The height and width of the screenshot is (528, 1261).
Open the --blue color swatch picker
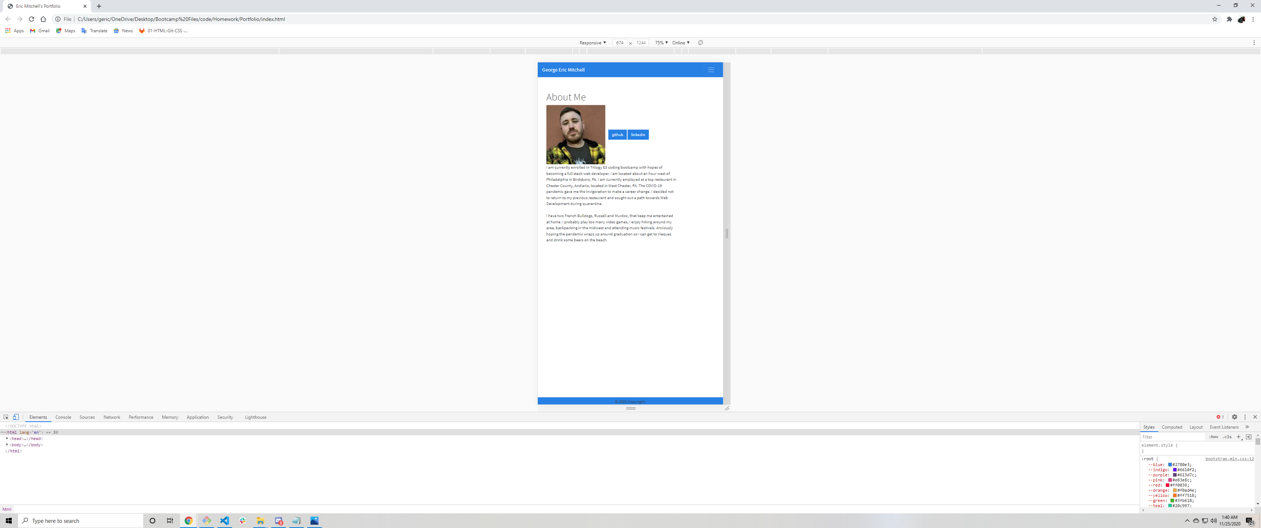(x=1170, y=464)
